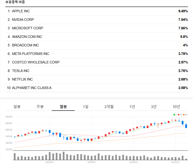
Task: Click the 2.58% weight value
Action: 183,88
